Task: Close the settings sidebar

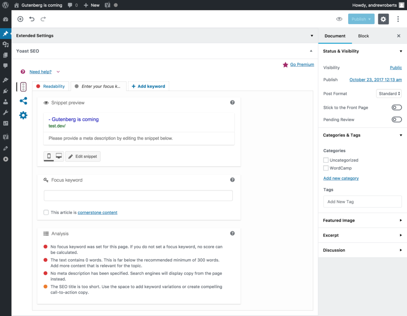Action: (x=399, y=36)
